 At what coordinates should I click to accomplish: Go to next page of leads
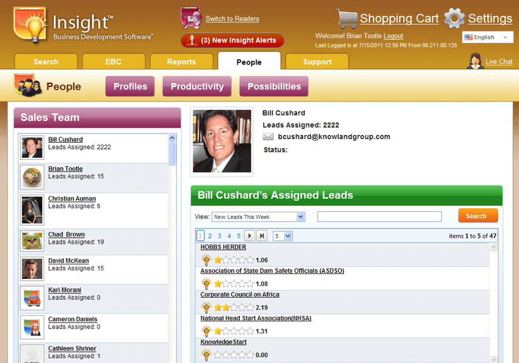click(x=249, y=236)
